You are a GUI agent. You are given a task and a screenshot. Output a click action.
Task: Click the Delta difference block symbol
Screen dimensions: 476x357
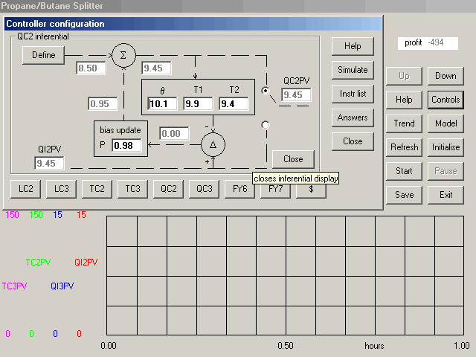[213, 144]
